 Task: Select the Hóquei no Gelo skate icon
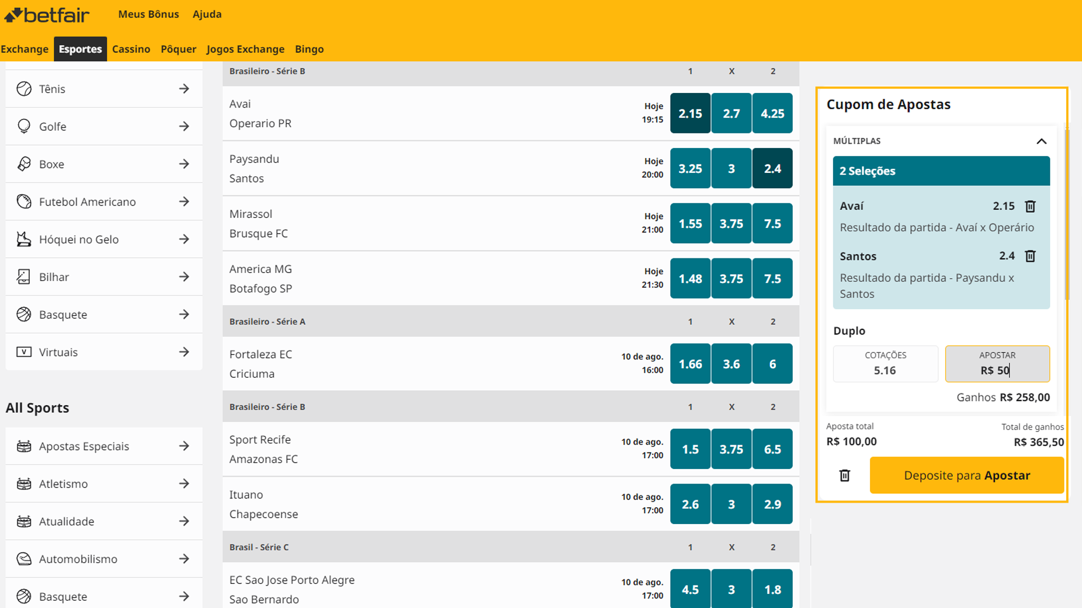pyautogui.click(x=24, y=239)
